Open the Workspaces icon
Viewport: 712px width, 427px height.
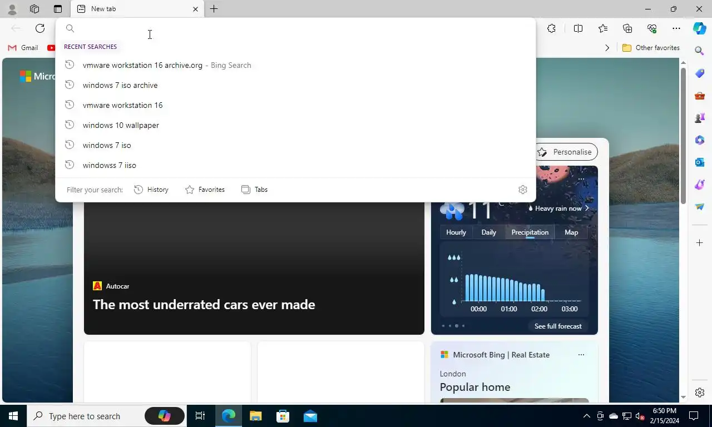pyautogui.click(x=34, y=9)
